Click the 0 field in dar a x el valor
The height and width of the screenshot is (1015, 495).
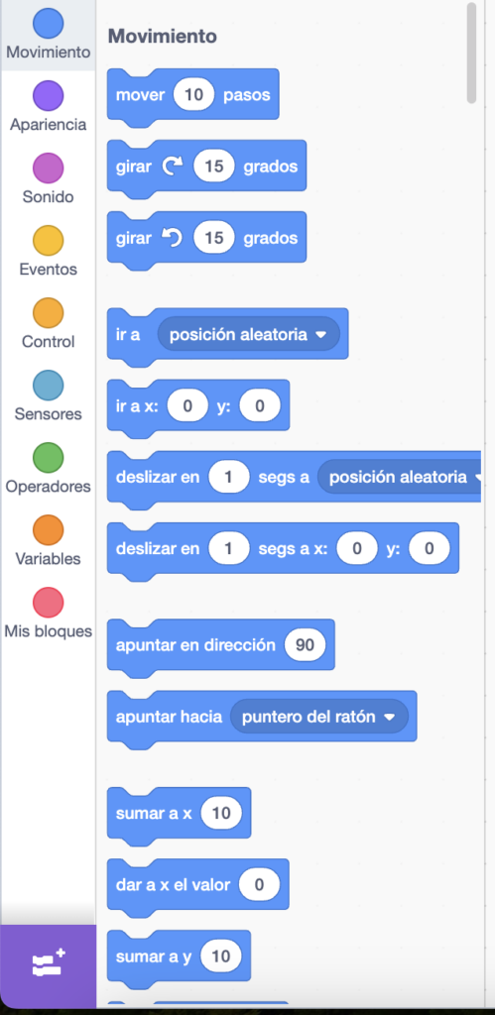coord(259,885)
